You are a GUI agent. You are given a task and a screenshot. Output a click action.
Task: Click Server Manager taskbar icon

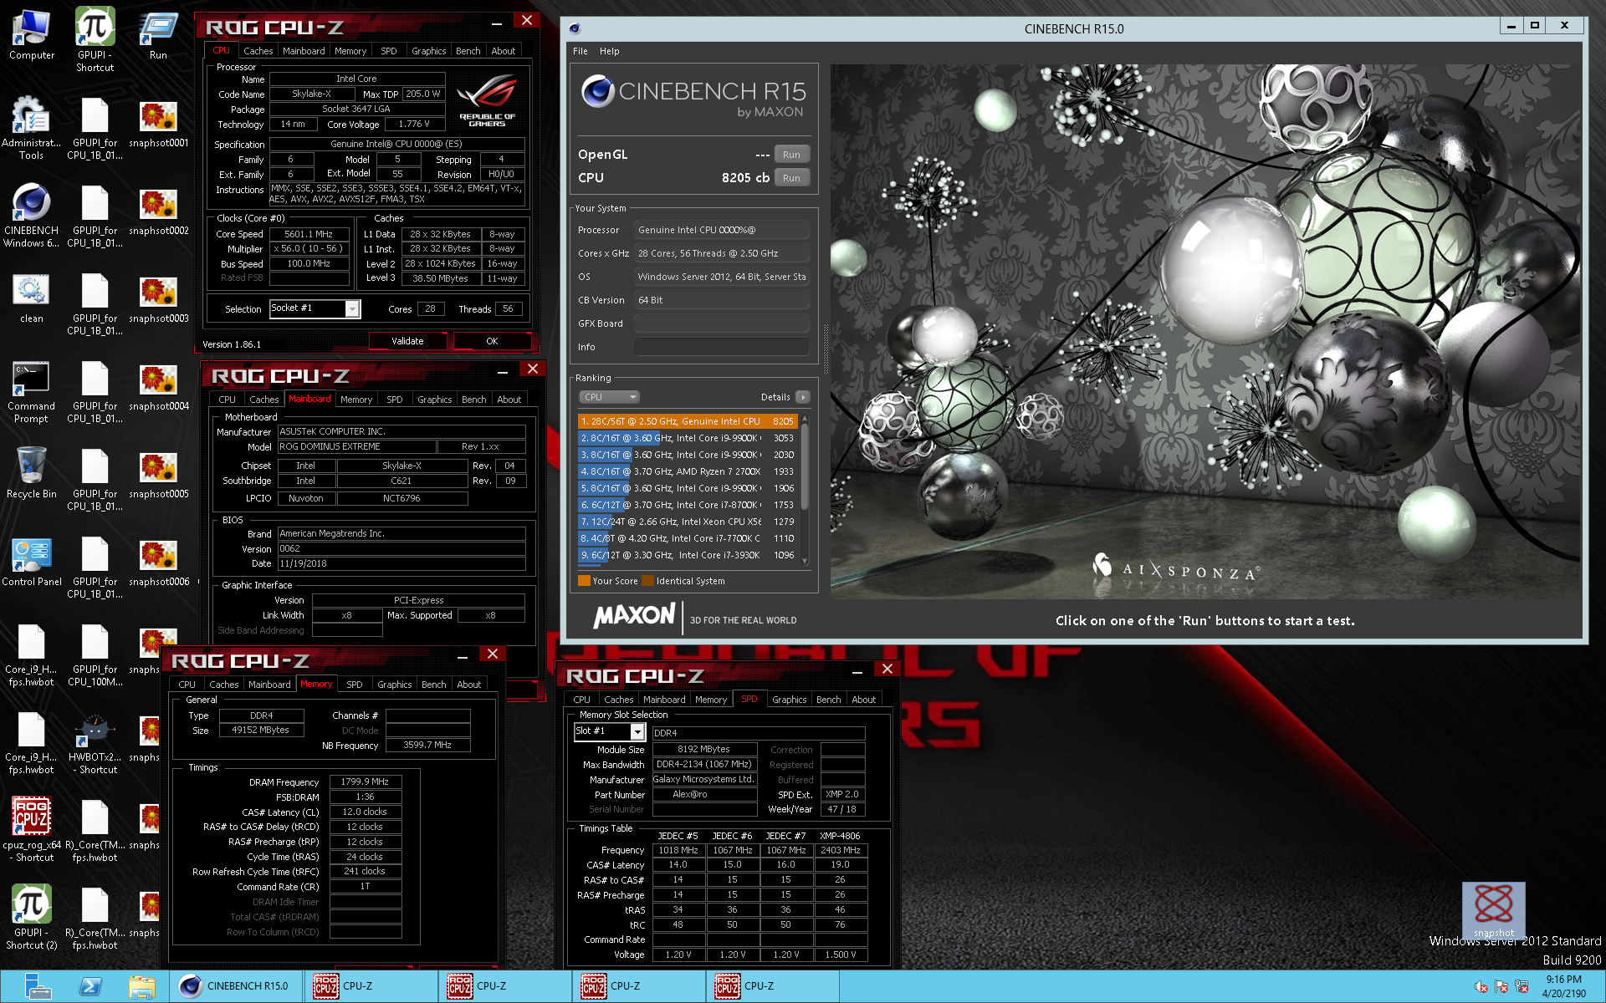tap(37, 986)
